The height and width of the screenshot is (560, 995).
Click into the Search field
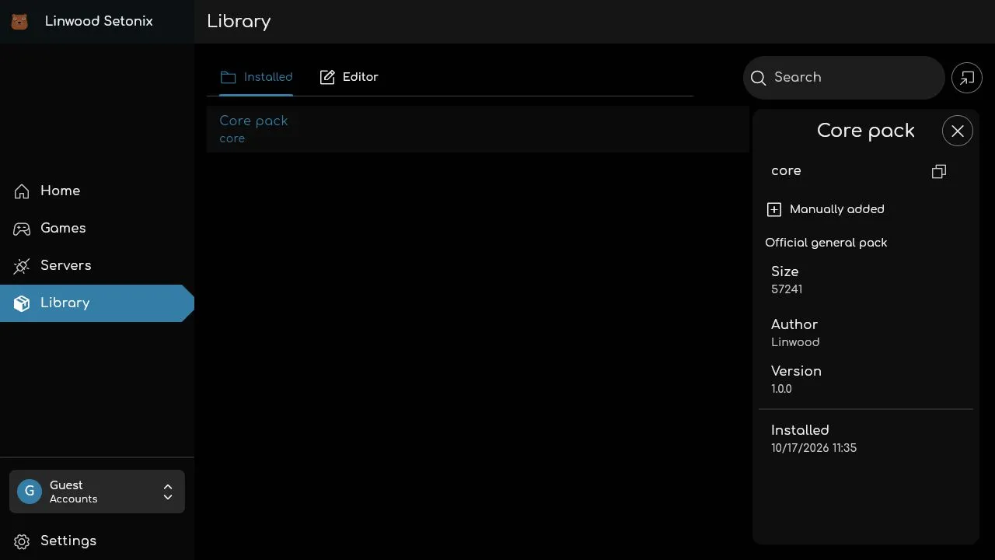844,78
